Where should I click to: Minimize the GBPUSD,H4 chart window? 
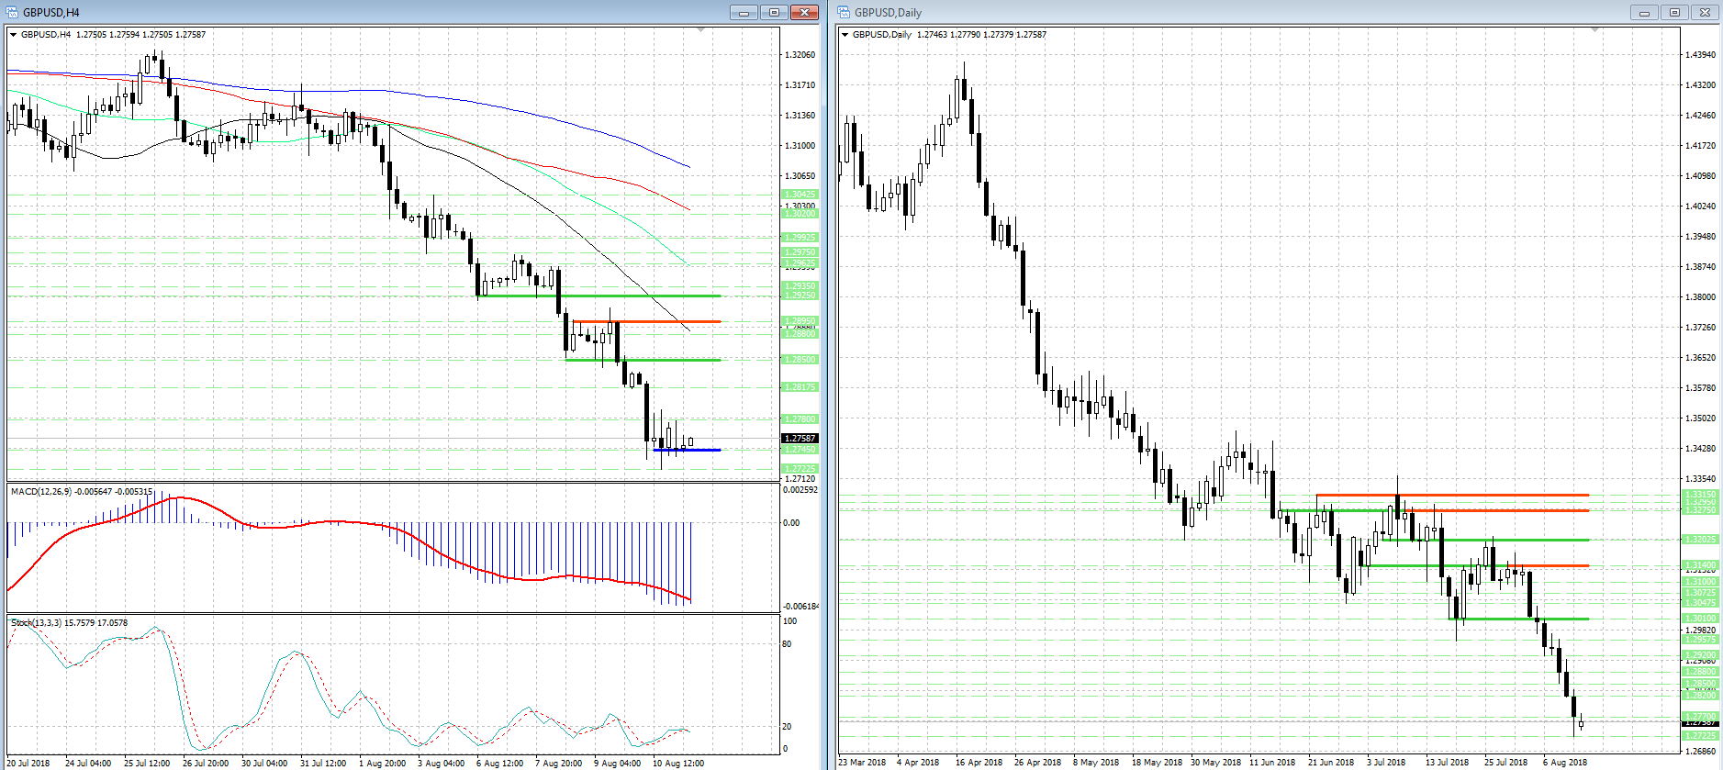click(x=744, y=12)
